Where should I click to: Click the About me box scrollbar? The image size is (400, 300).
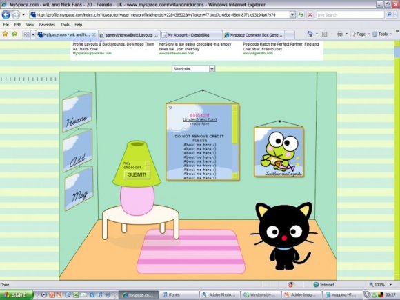(235, 141)
